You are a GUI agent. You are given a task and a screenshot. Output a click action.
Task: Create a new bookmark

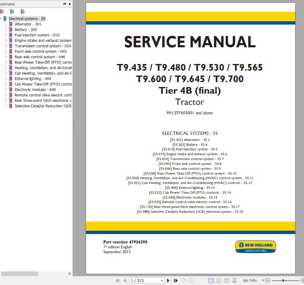(12, 12)
